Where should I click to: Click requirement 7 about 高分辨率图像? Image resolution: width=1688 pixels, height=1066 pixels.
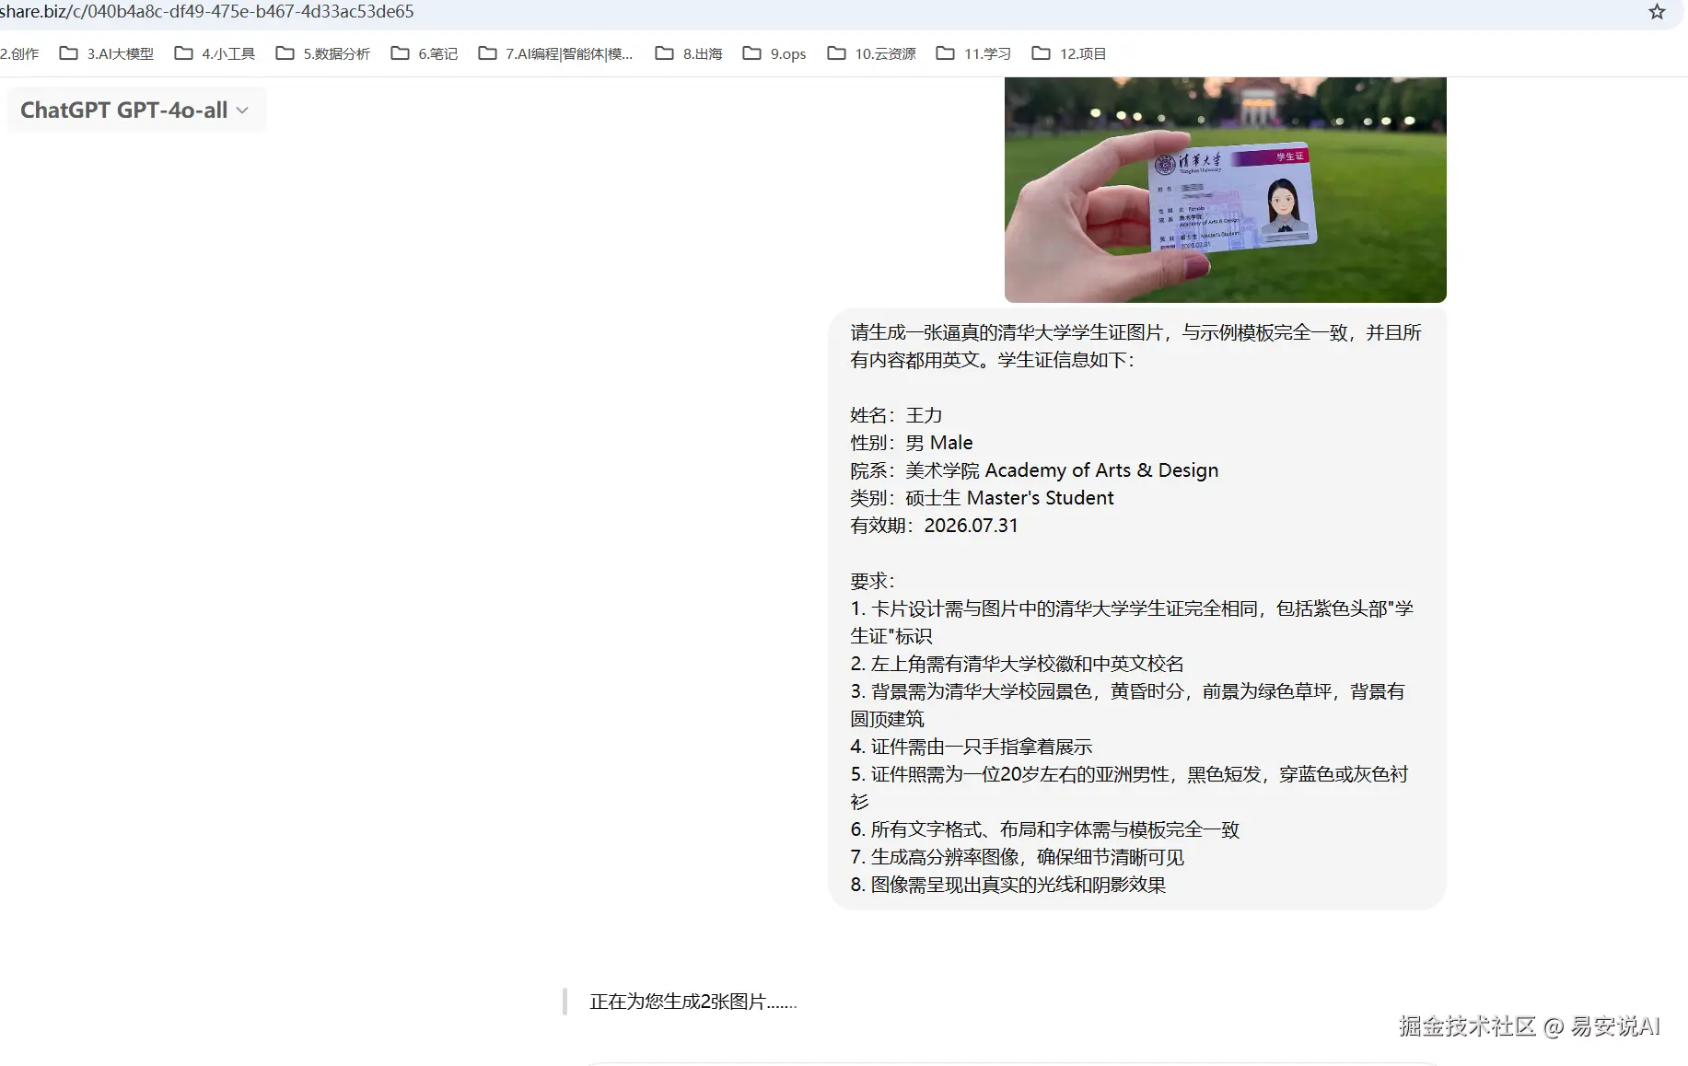click(x=1017, y=857)
